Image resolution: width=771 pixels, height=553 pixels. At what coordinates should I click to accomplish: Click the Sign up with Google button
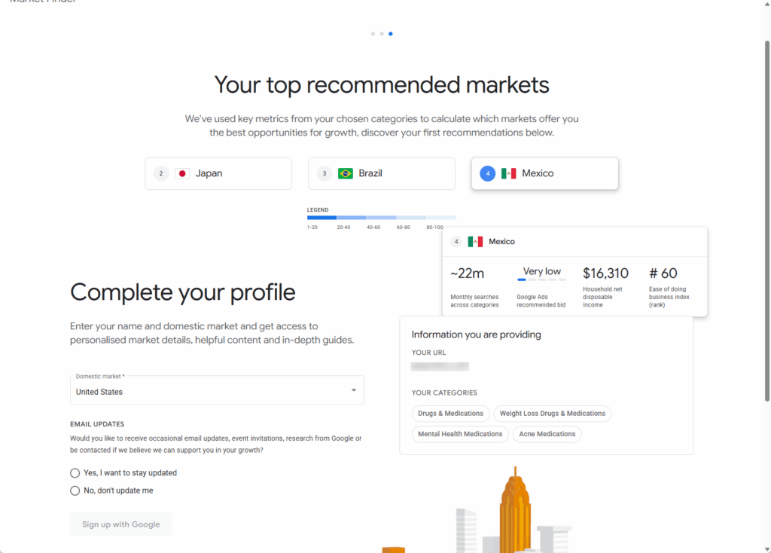tap(120, 524)
